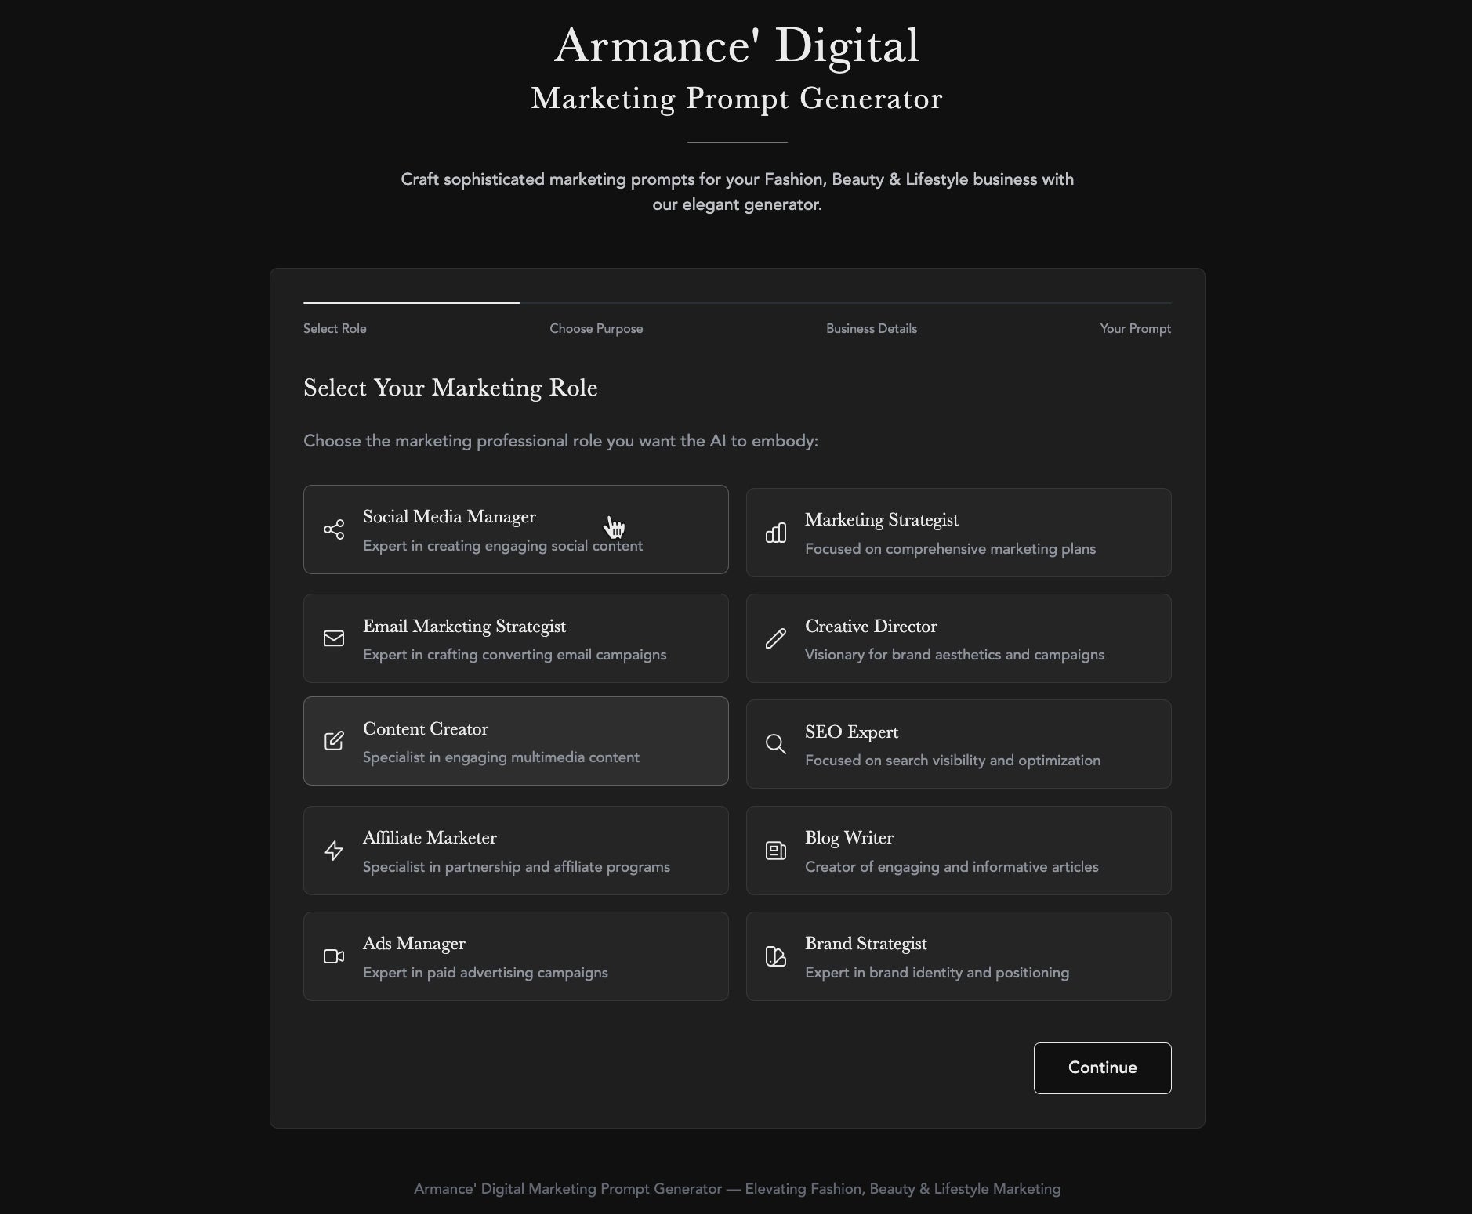This screenshot has width=1472, height=1214.
Task: Click the bar chart icon for Marketing Strategist
Action: (x=775, y=533)
